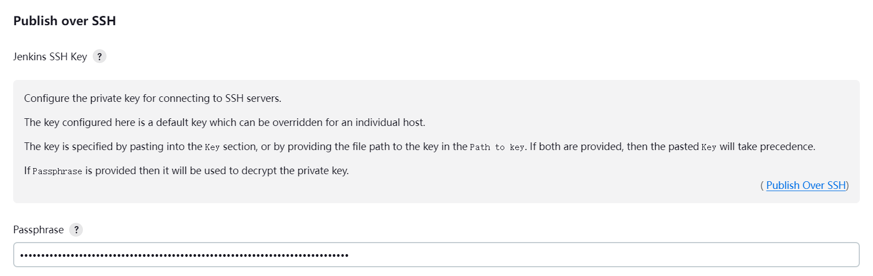The image size is (873, 276).
Task: Click the Jenkins SSH Key label
Action: [50, 56]
